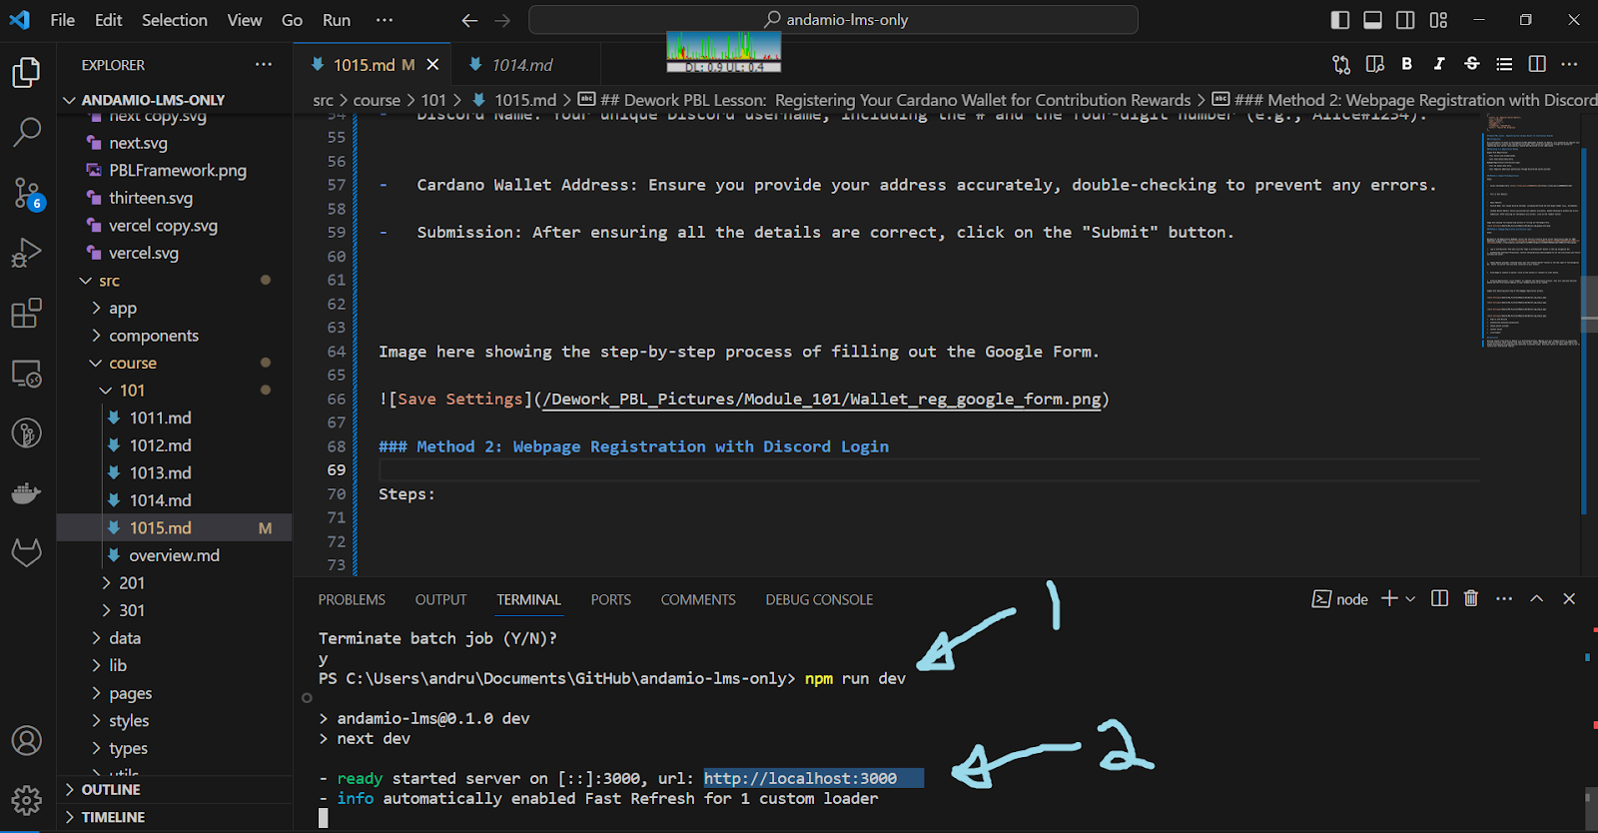Toggle the primary side bar layout button
The width and height of the screenshot is (1598, 833).
1340,20
